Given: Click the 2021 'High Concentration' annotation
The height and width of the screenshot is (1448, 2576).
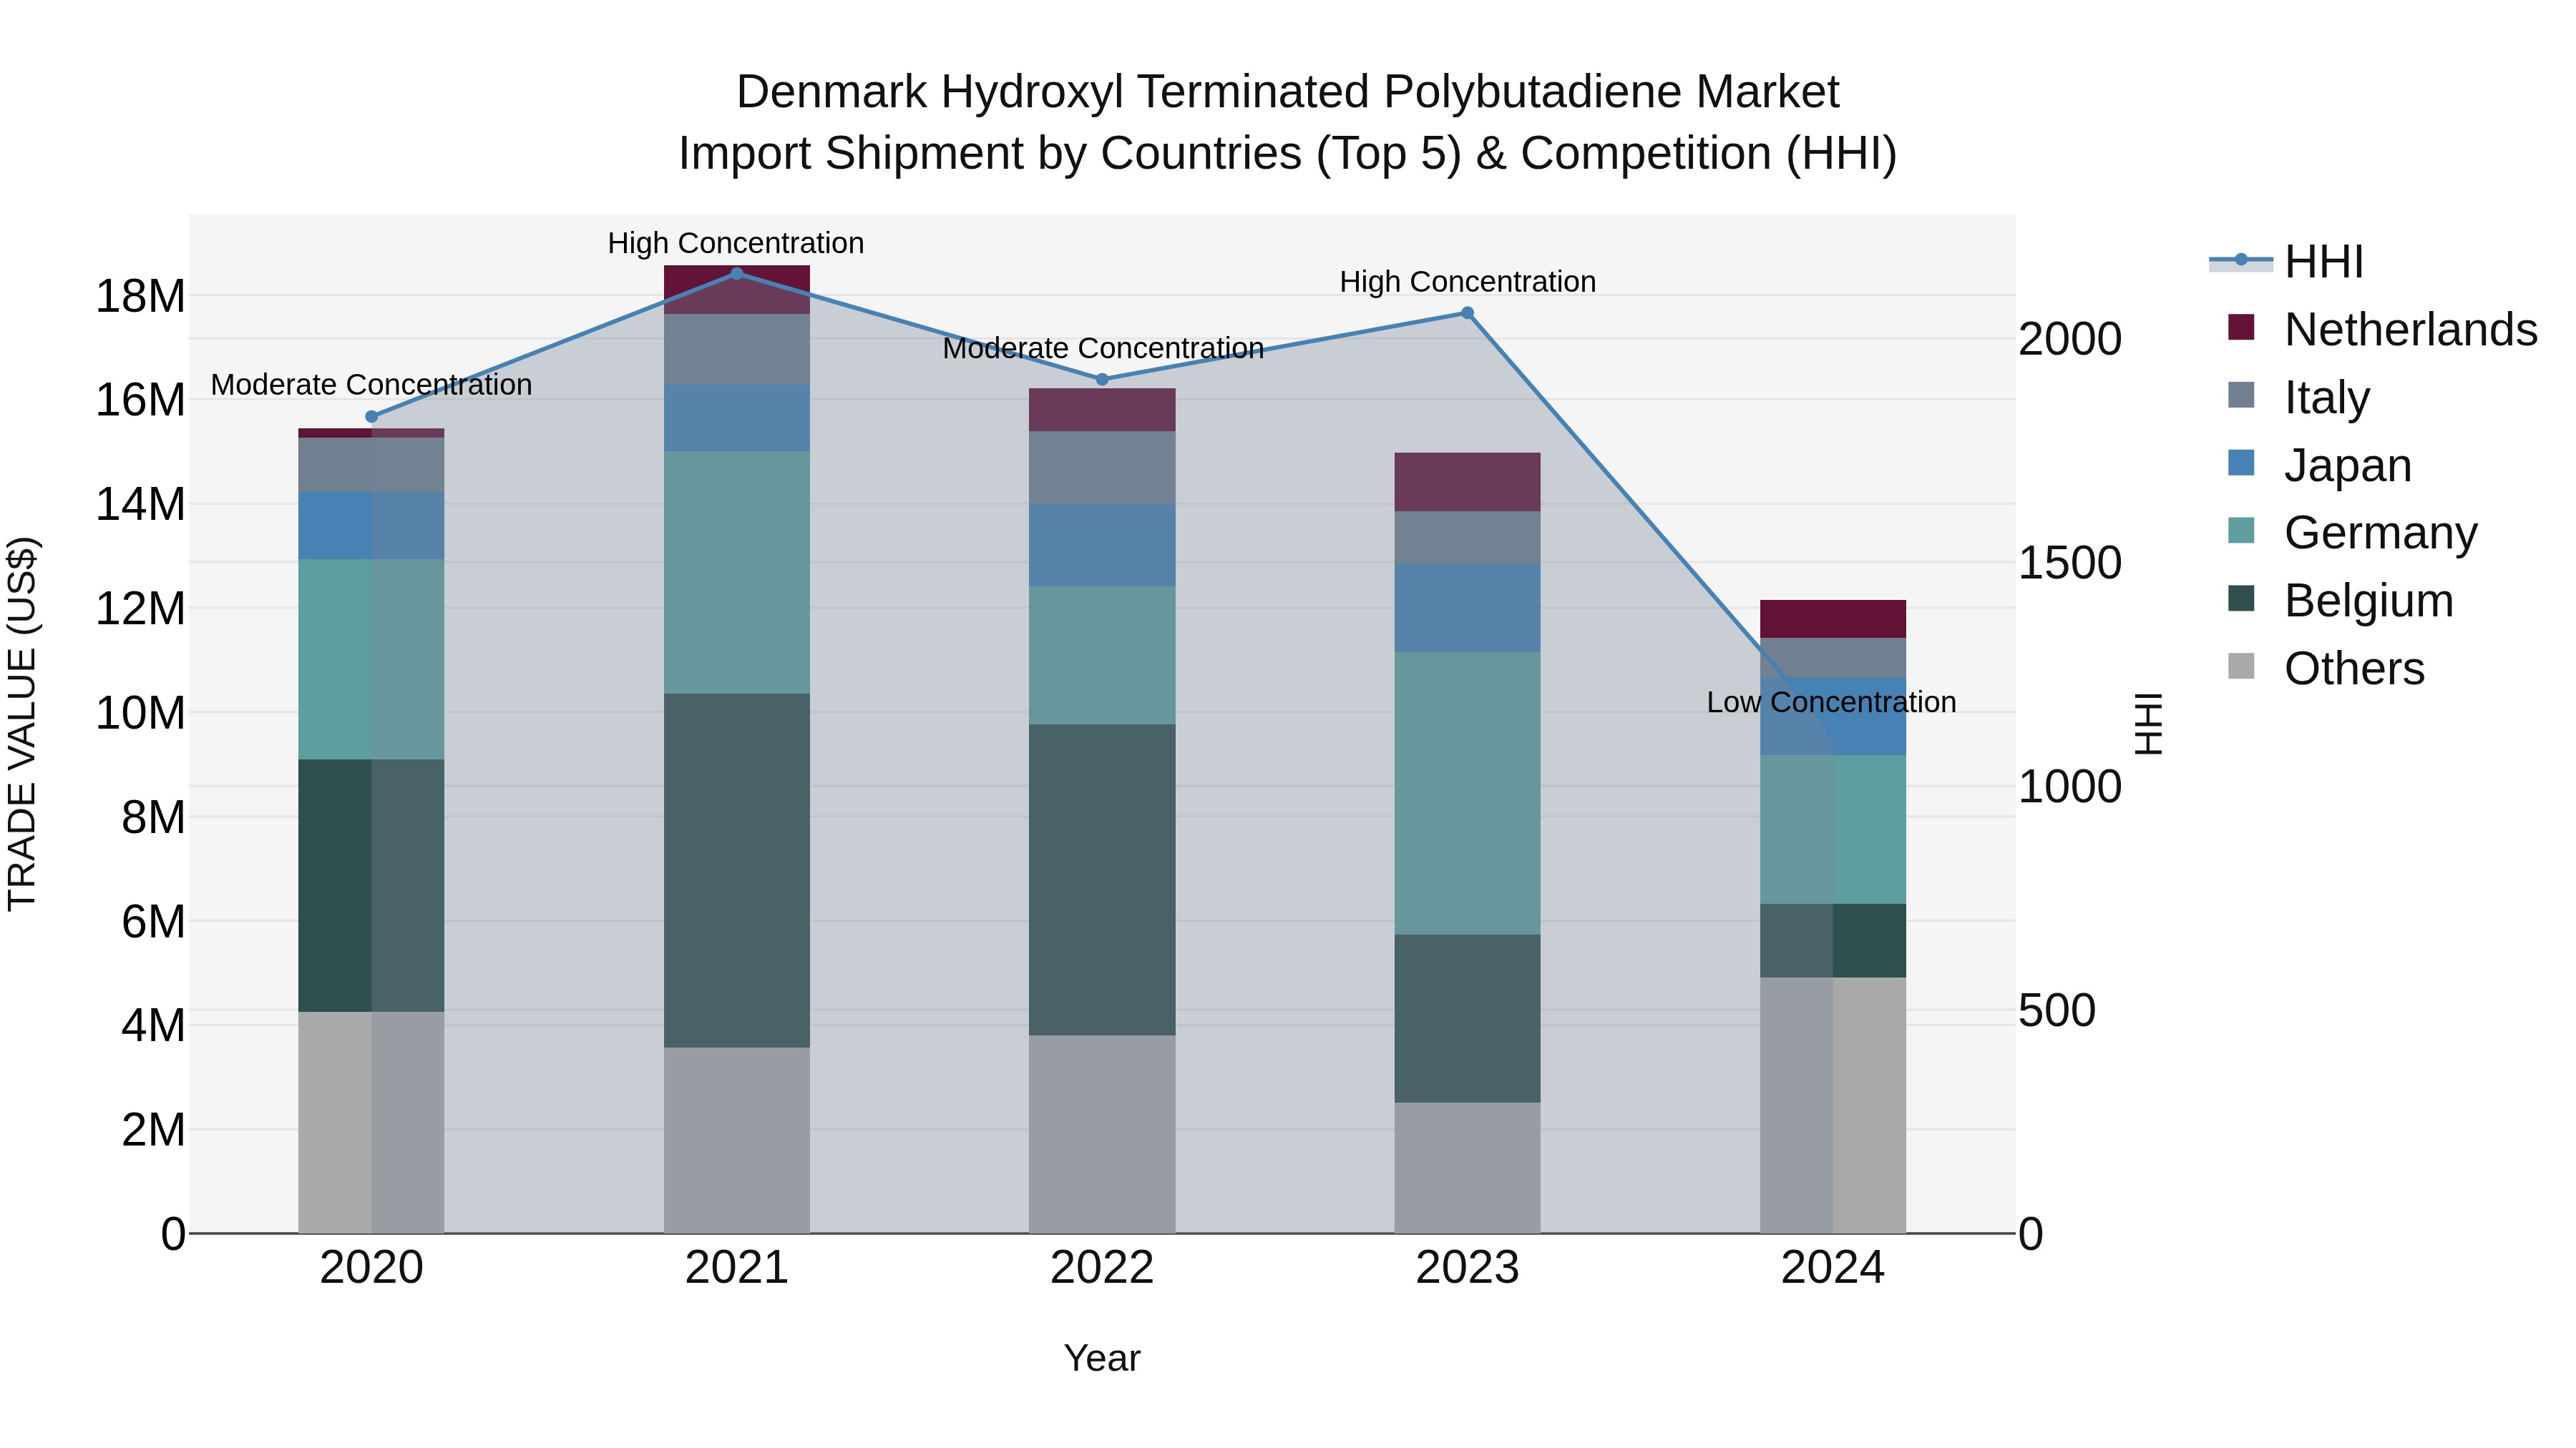Looking at the screenshot, I should point(736,243).
